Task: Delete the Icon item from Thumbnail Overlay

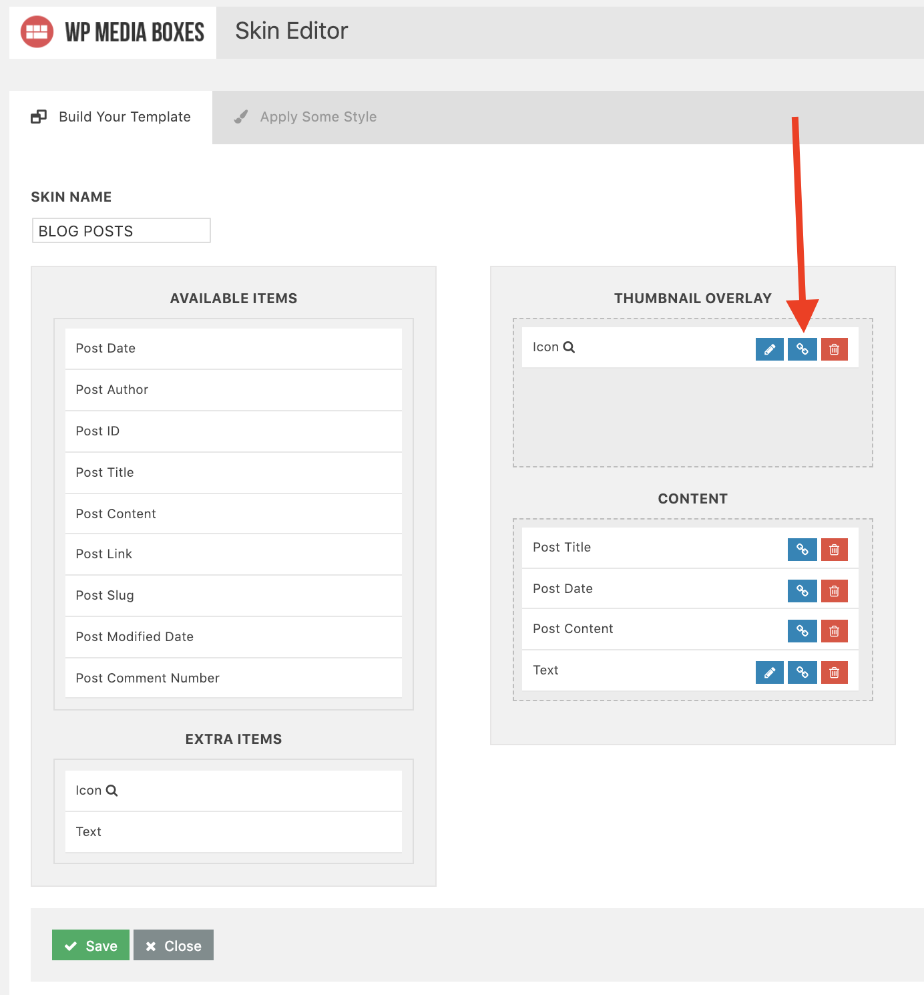Action: pyautogui.click(x=834, y=349)
